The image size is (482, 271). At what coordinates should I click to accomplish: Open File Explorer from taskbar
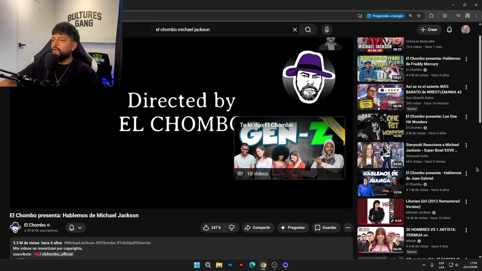(219, 265)
